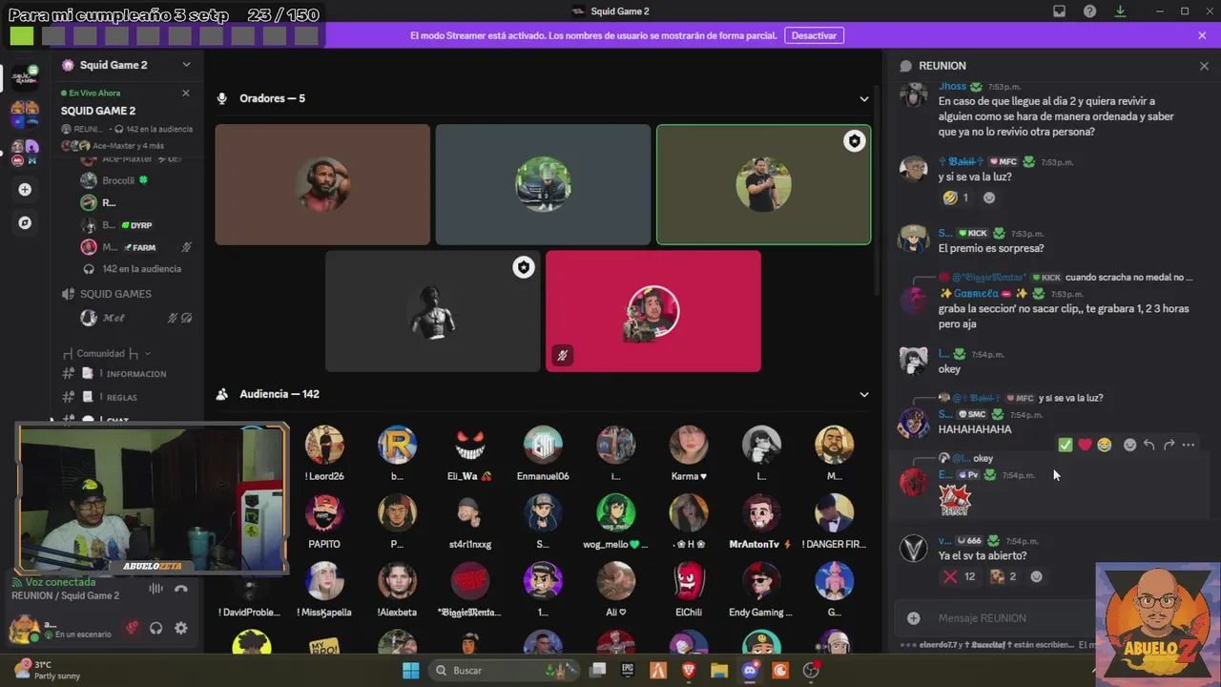The height and width of the screenshot is (687, 1221).
Task: Open File Explorer from taskbar
Action: [x=719, y=670]
